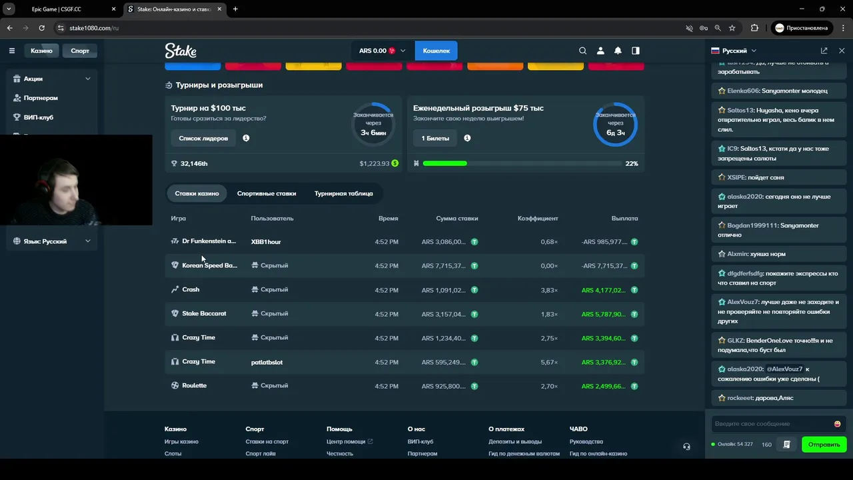Viewport: 853px width, 480px height.
Task: Open the hamburger sidebar menu
Action: tap(11, 51)
